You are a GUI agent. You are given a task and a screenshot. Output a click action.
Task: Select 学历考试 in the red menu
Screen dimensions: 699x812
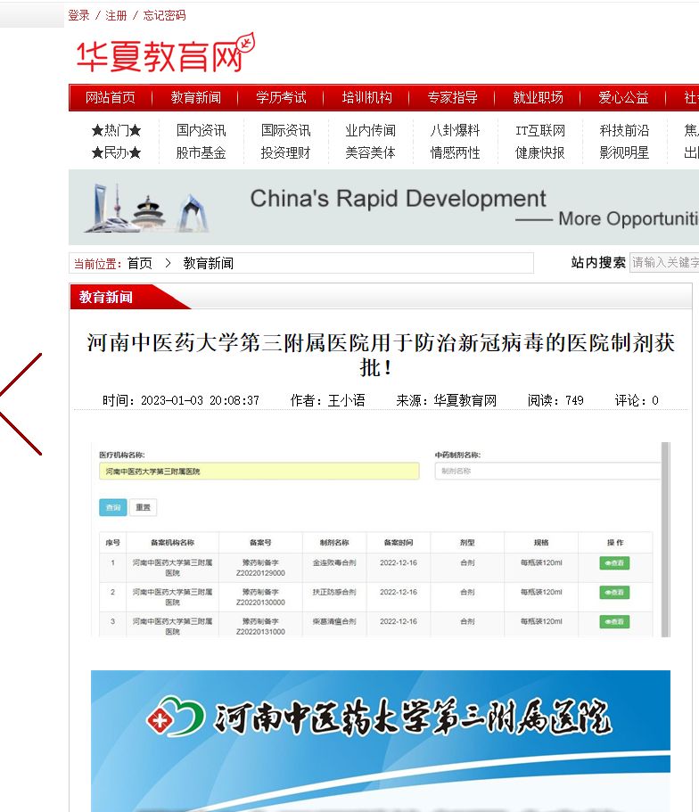[x=281, y=97]
